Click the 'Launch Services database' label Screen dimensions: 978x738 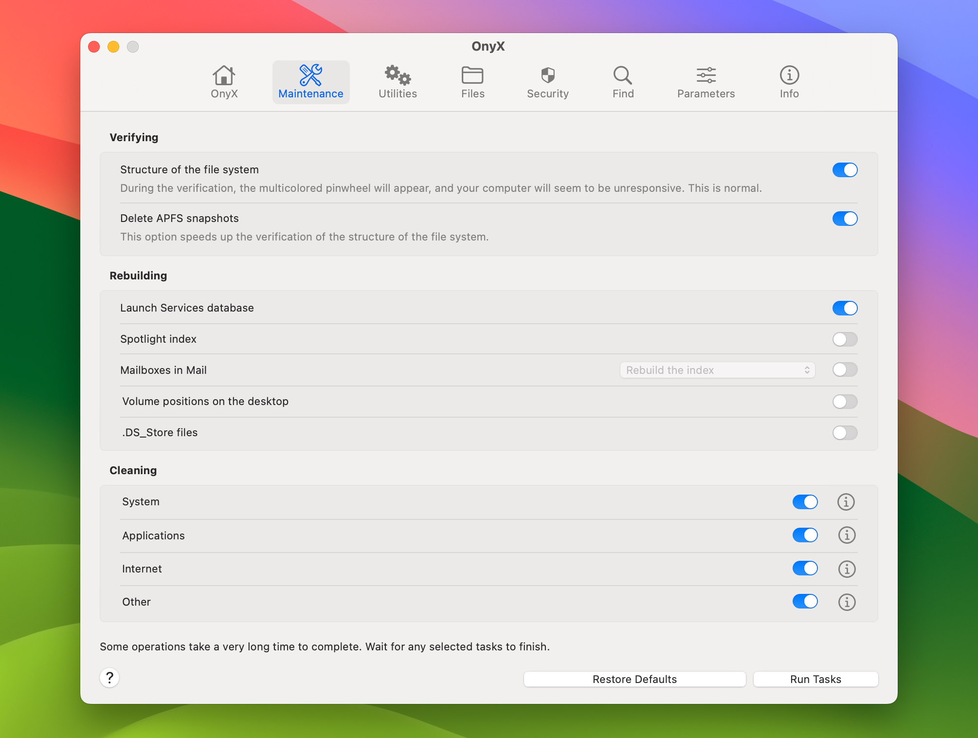[x=187, y=308]
